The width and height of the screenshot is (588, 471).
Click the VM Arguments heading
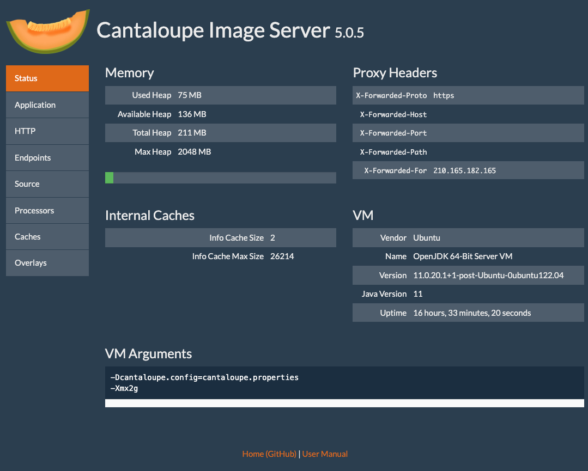tap(149, 354)
